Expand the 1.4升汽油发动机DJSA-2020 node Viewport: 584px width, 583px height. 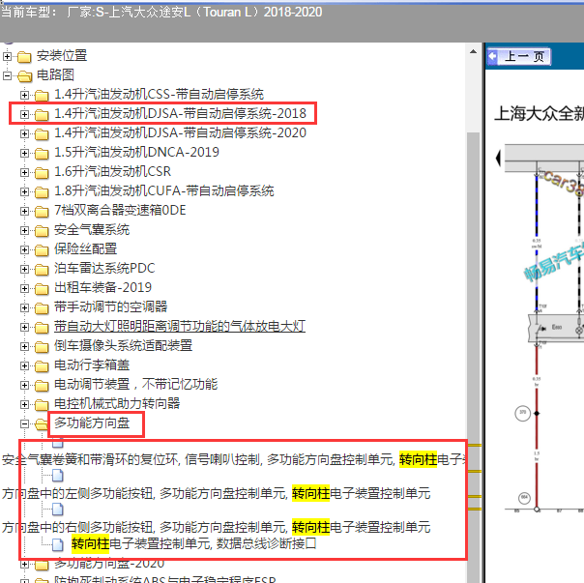(24, 133)
